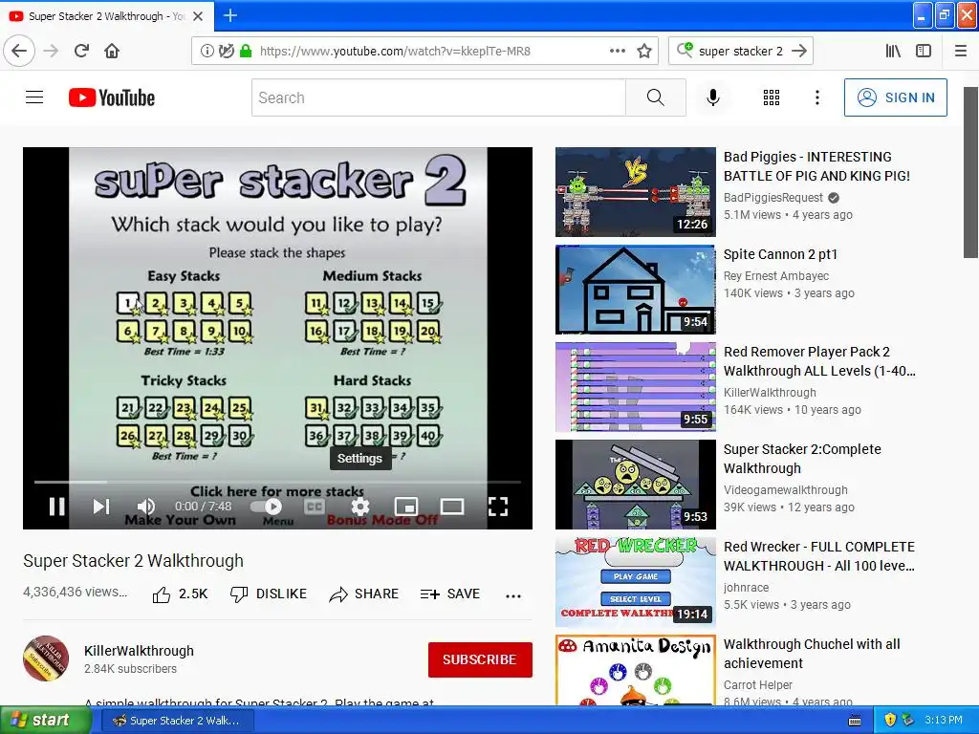Image resolution: width=979 pixels, height=734 pixels.
Task: Subscribe to KillerWalkthrough
Action: (480, 659)
